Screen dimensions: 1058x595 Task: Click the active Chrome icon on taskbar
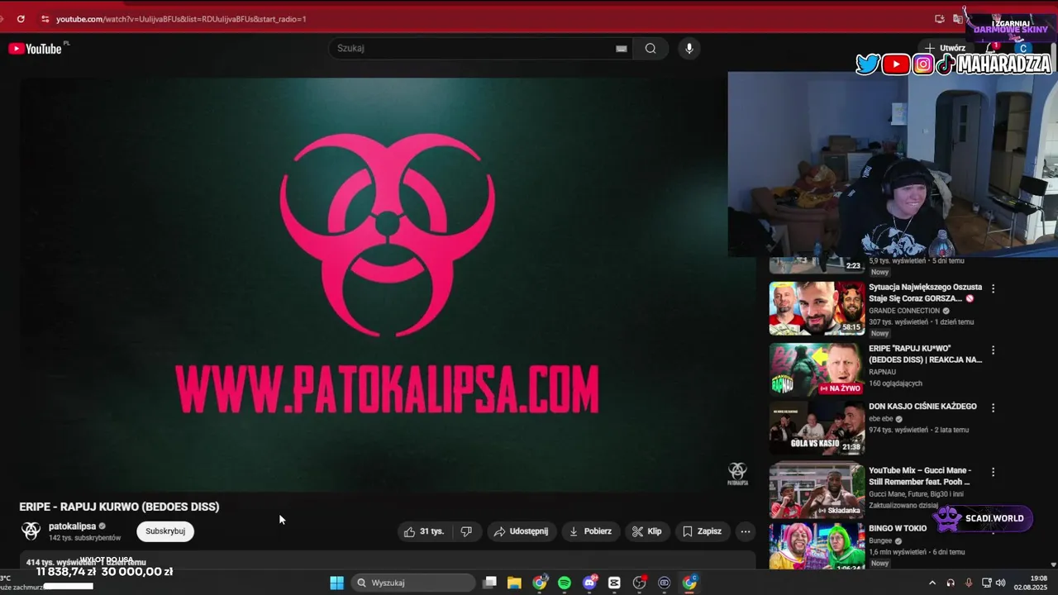(689, 583)
